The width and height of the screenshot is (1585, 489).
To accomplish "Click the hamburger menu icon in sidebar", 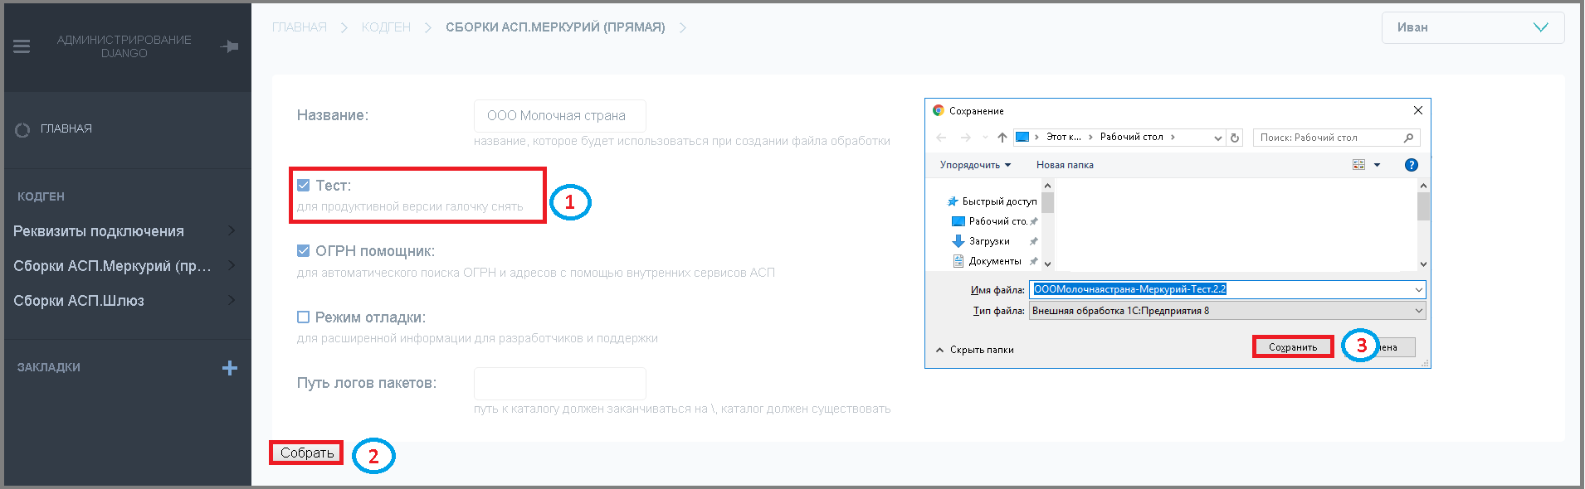I will pyautogui.click(x=22, y=46).
